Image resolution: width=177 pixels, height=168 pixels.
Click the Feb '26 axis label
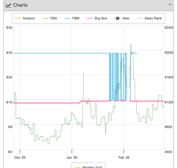click(124, 158)
